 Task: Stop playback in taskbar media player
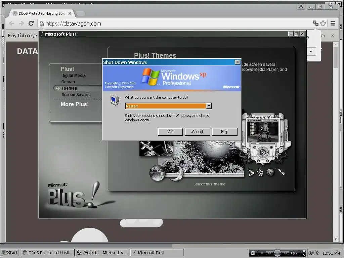click(x=262, y=253)
